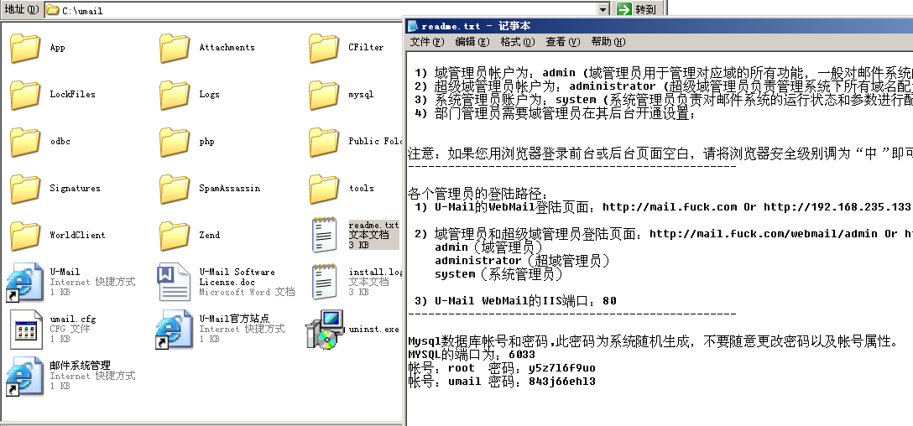Select the Public Folders folder icon

324,142
